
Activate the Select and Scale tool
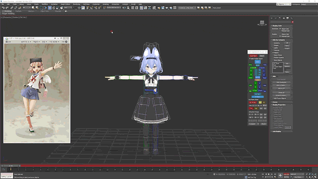[x=57, y=8]
